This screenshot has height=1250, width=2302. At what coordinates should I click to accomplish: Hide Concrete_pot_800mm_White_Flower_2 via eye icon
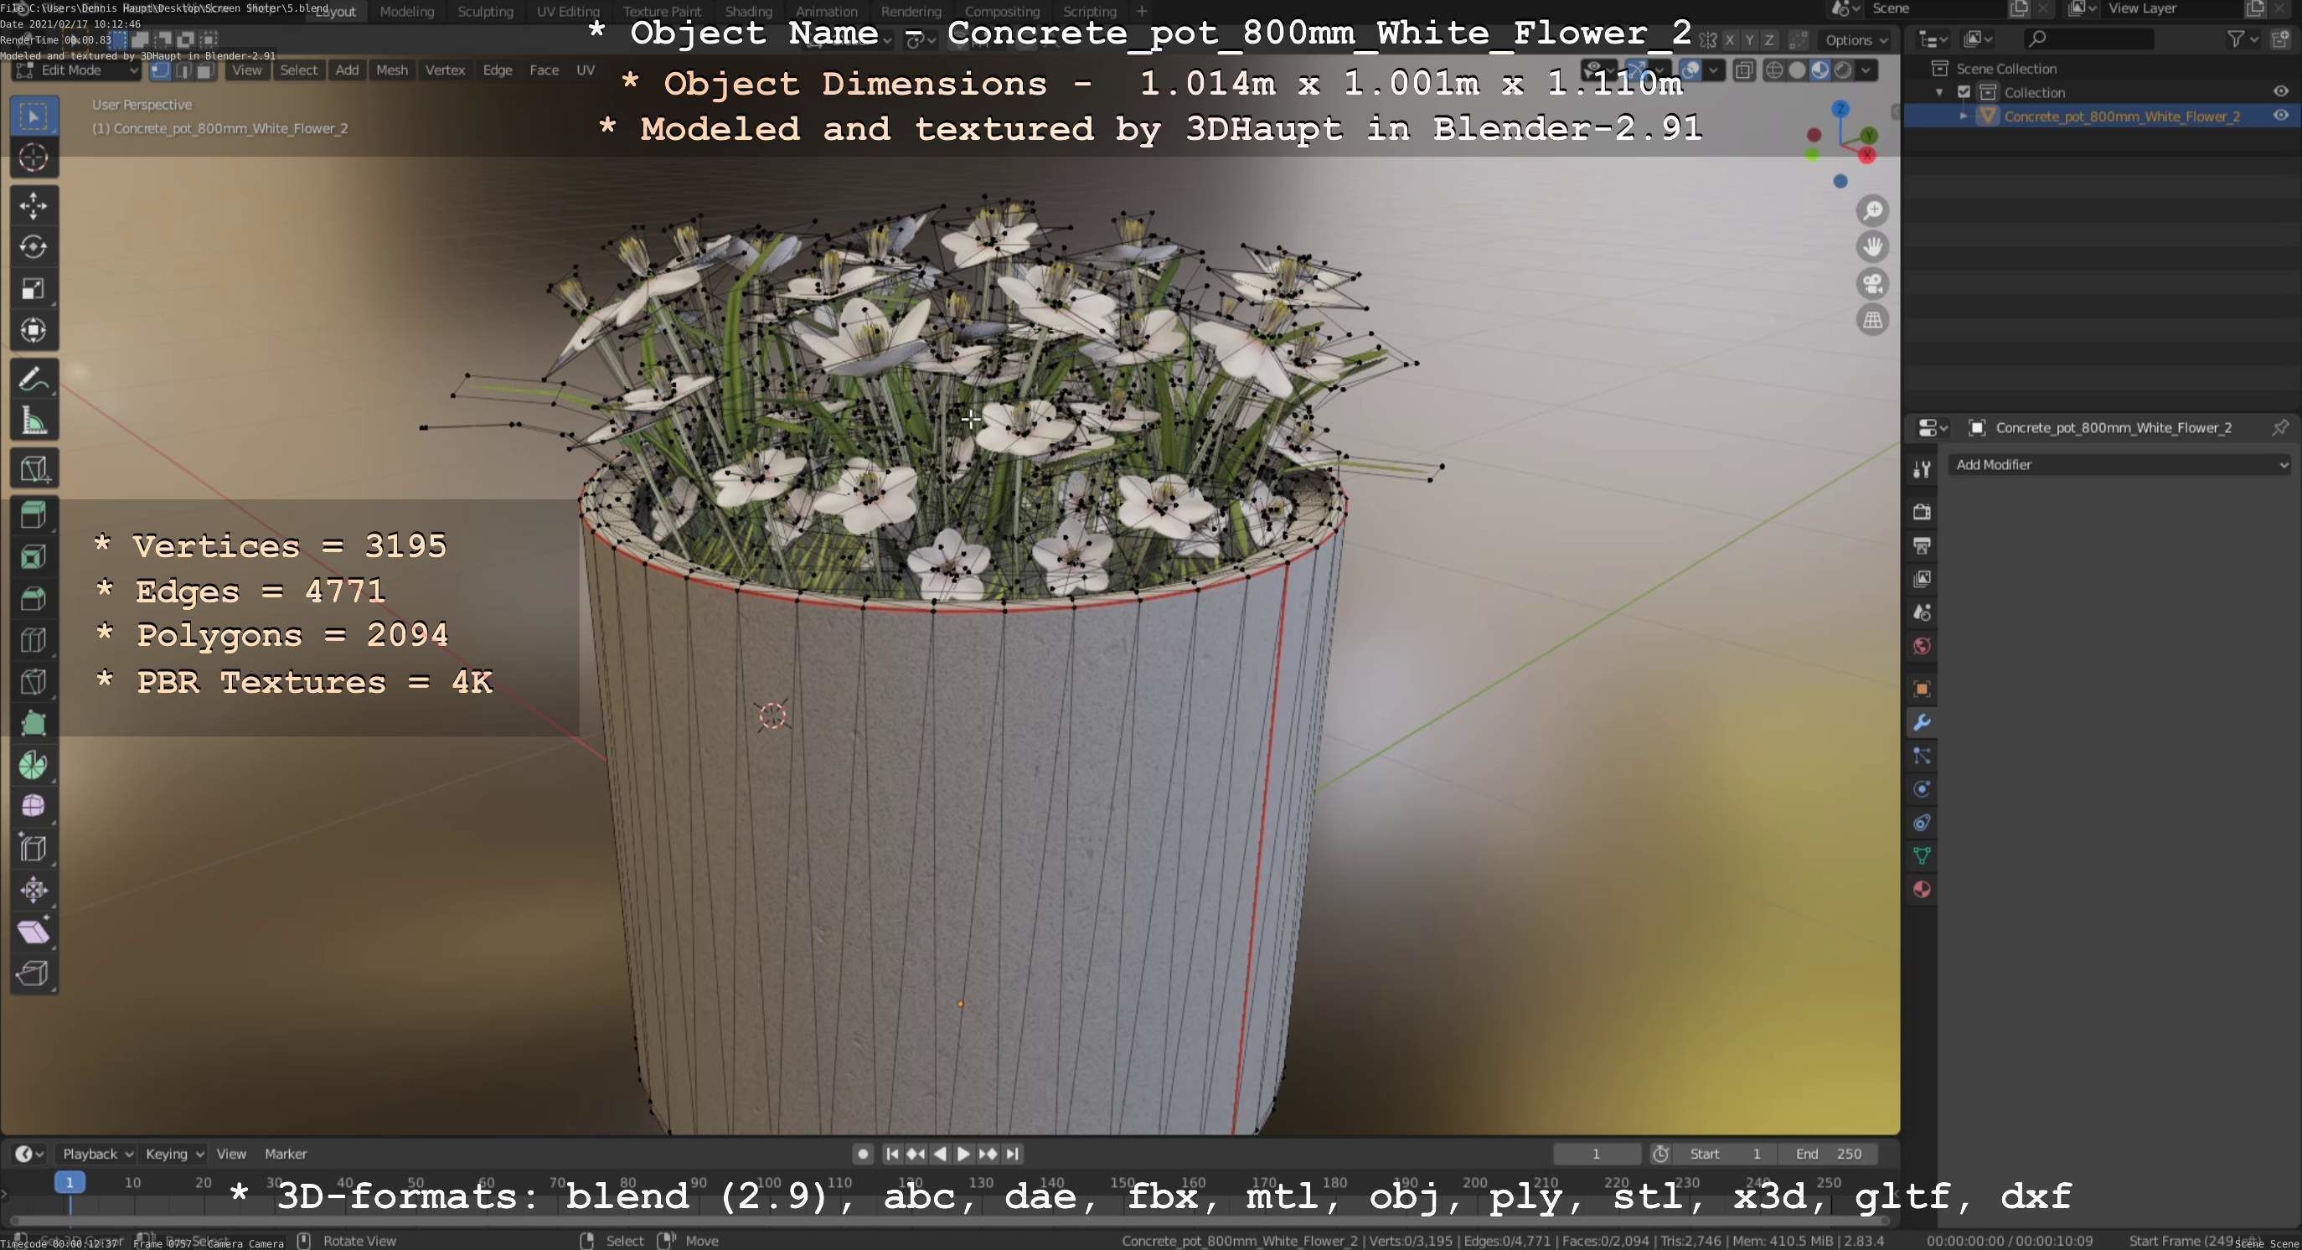pyautogui.click(x=2280, y=116)
